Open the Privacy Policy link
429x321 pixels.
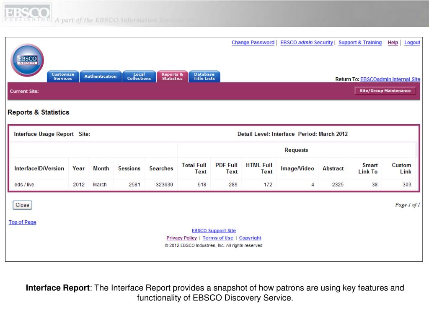pos(182,238)
